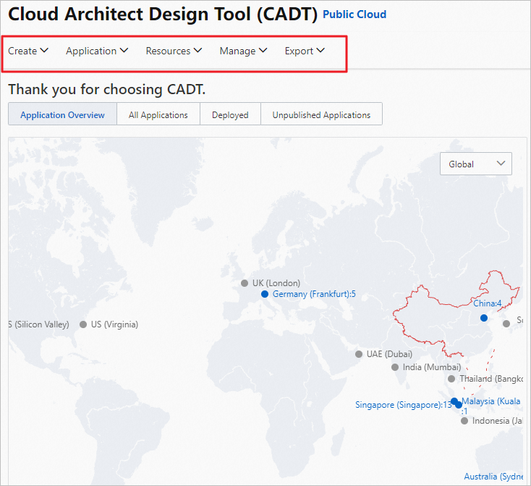The height and width of the screenshot is (486, 531).
Task: Click the blue Germany (Frankfurt) map dot
Action: click(x=265, y=294)
